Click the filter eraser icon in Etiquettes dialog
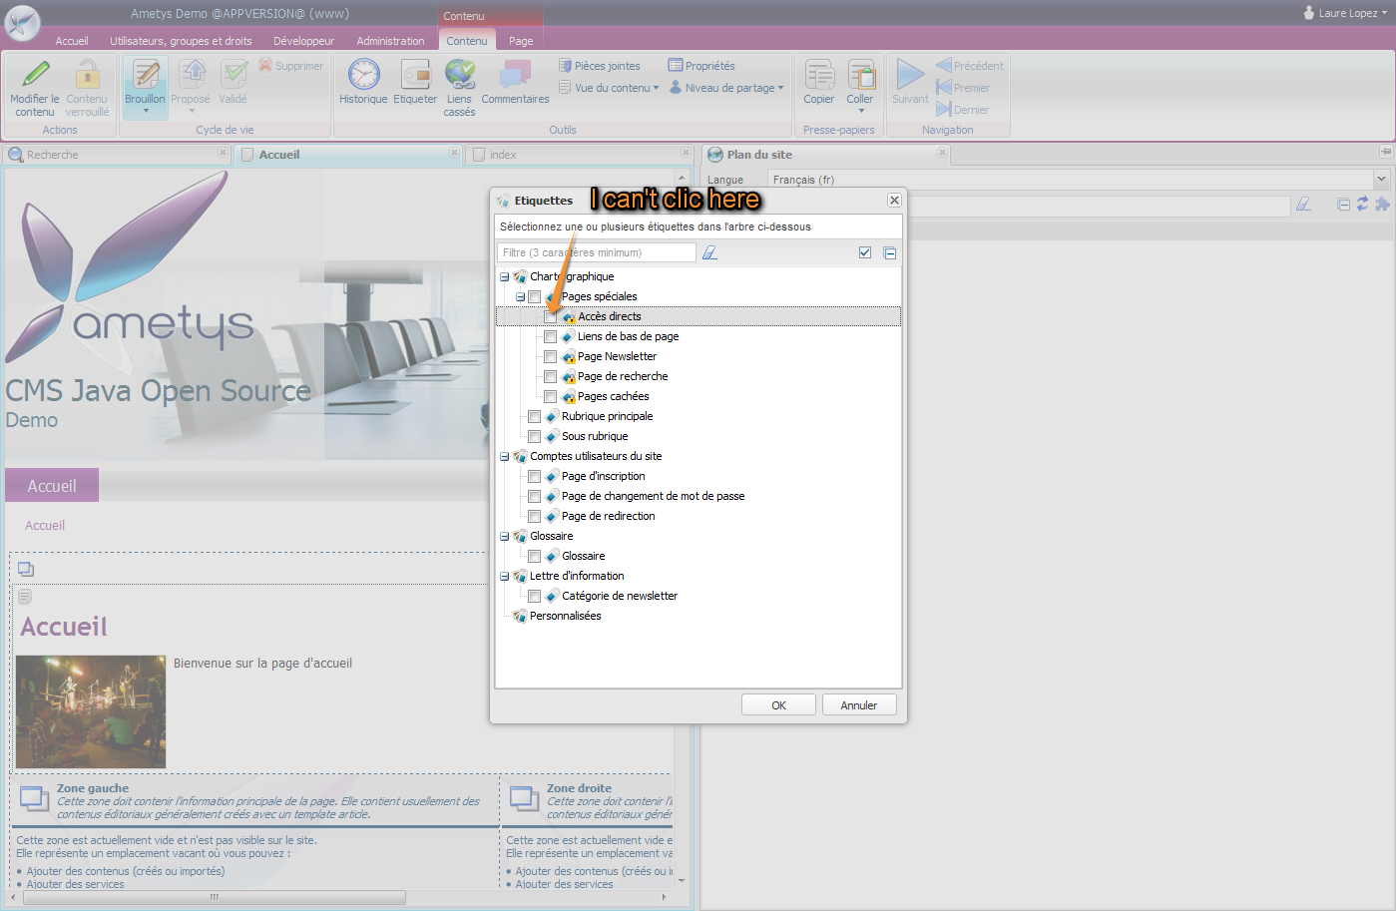 tap(709, 253)
